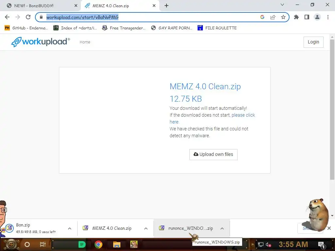Screen dimensions: 335x251
Task: Open tab search chevron
Action: coord(282,5)
